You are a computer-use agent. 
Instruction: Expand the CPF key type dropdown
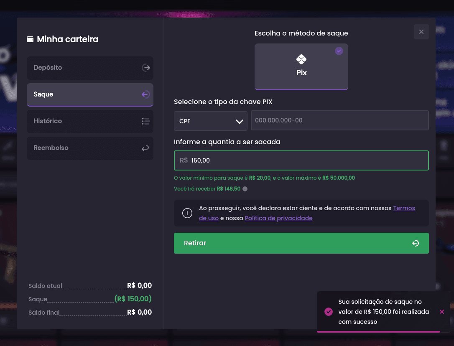(211, 121)
